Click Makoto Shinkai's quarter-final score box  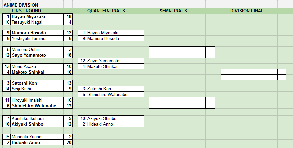point(139,67)
